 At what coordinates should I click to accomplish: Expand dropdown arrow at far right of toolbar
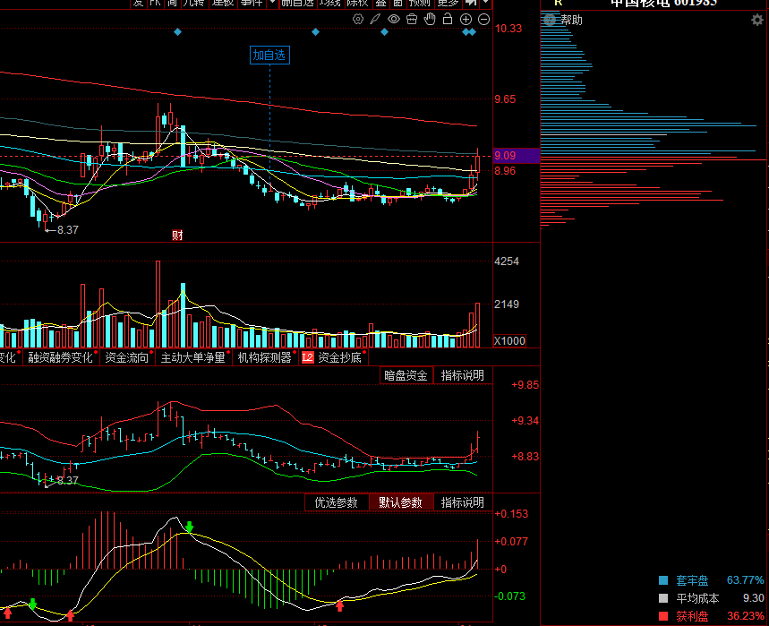(x=485, y=3)
